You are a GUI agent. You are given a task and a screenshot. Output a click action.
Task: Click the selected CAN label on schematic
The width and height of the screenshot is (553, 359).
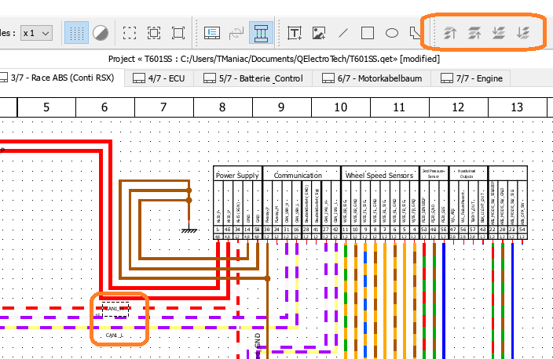(115, 309)
